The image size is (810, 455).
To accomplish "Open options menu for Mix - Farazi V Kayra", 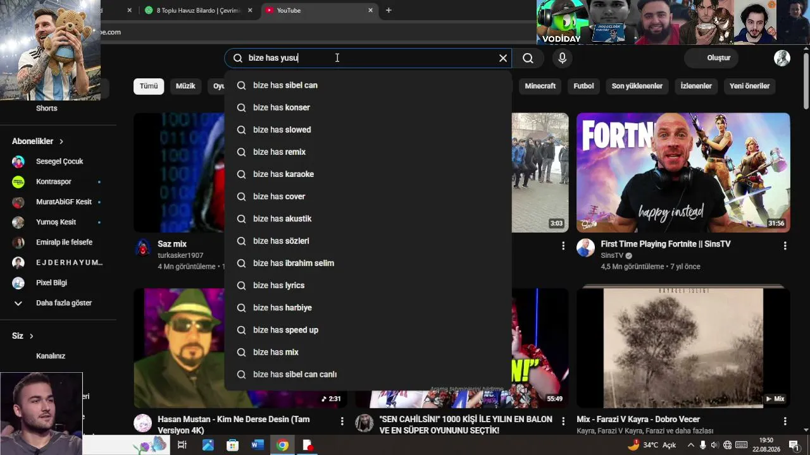I will [x=785, y=420].
